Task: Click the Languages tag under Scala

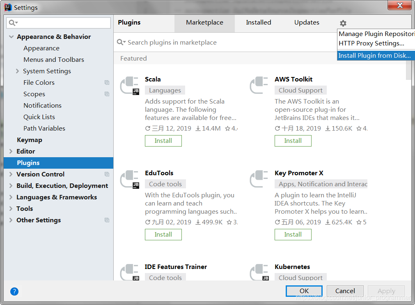Action: click(x=165, y=90)
